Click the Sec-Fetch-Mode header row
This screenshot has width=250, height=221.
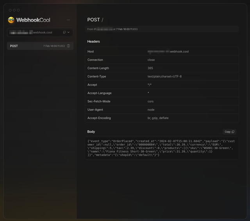pyautogui.click(x=161, y=101)
